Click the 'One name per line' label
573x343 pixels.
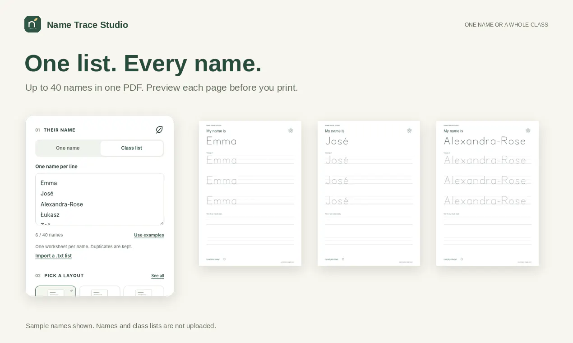(x=56, y=167)
